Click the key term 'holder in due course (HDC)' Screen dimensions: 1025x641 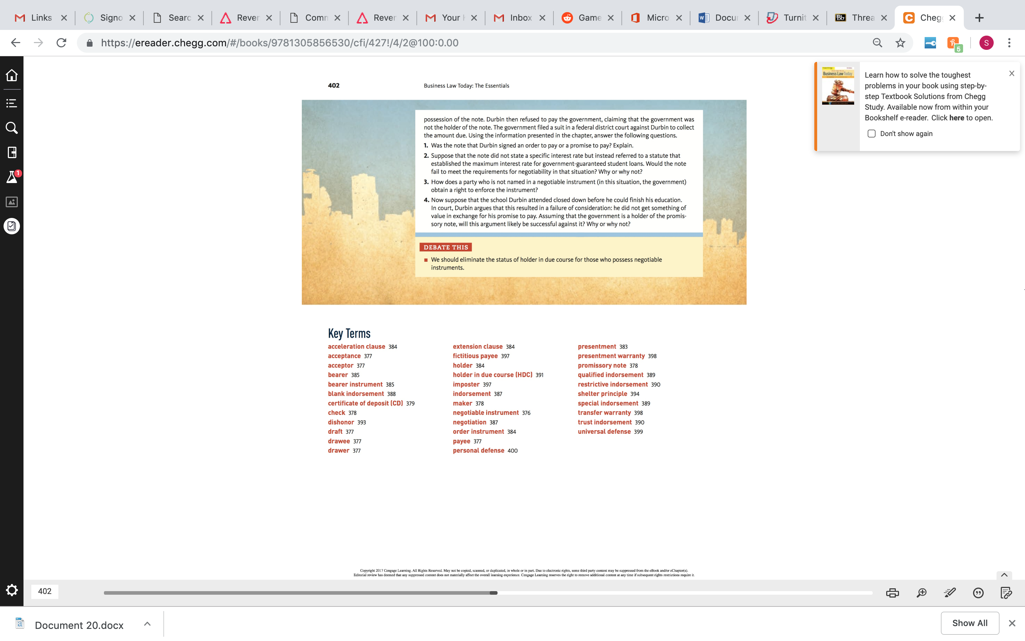click(493, 375)
